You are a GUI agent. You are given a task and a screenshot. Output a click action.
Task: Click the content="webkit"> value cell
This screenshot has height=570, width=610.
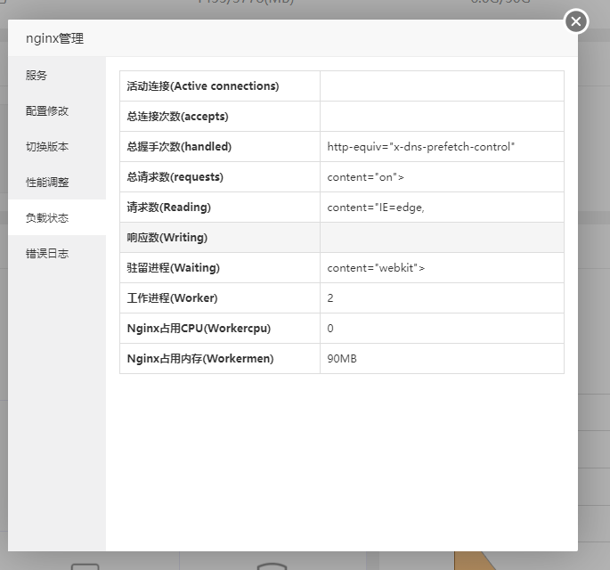[x=442, y=268]
